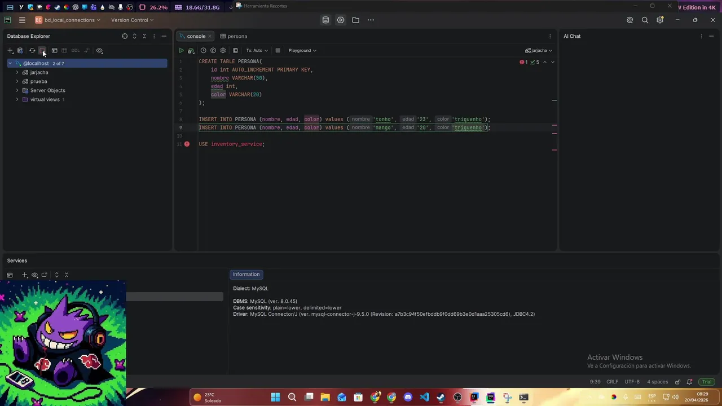Open Search Everywhere magnifier

[x=645, y=20]
